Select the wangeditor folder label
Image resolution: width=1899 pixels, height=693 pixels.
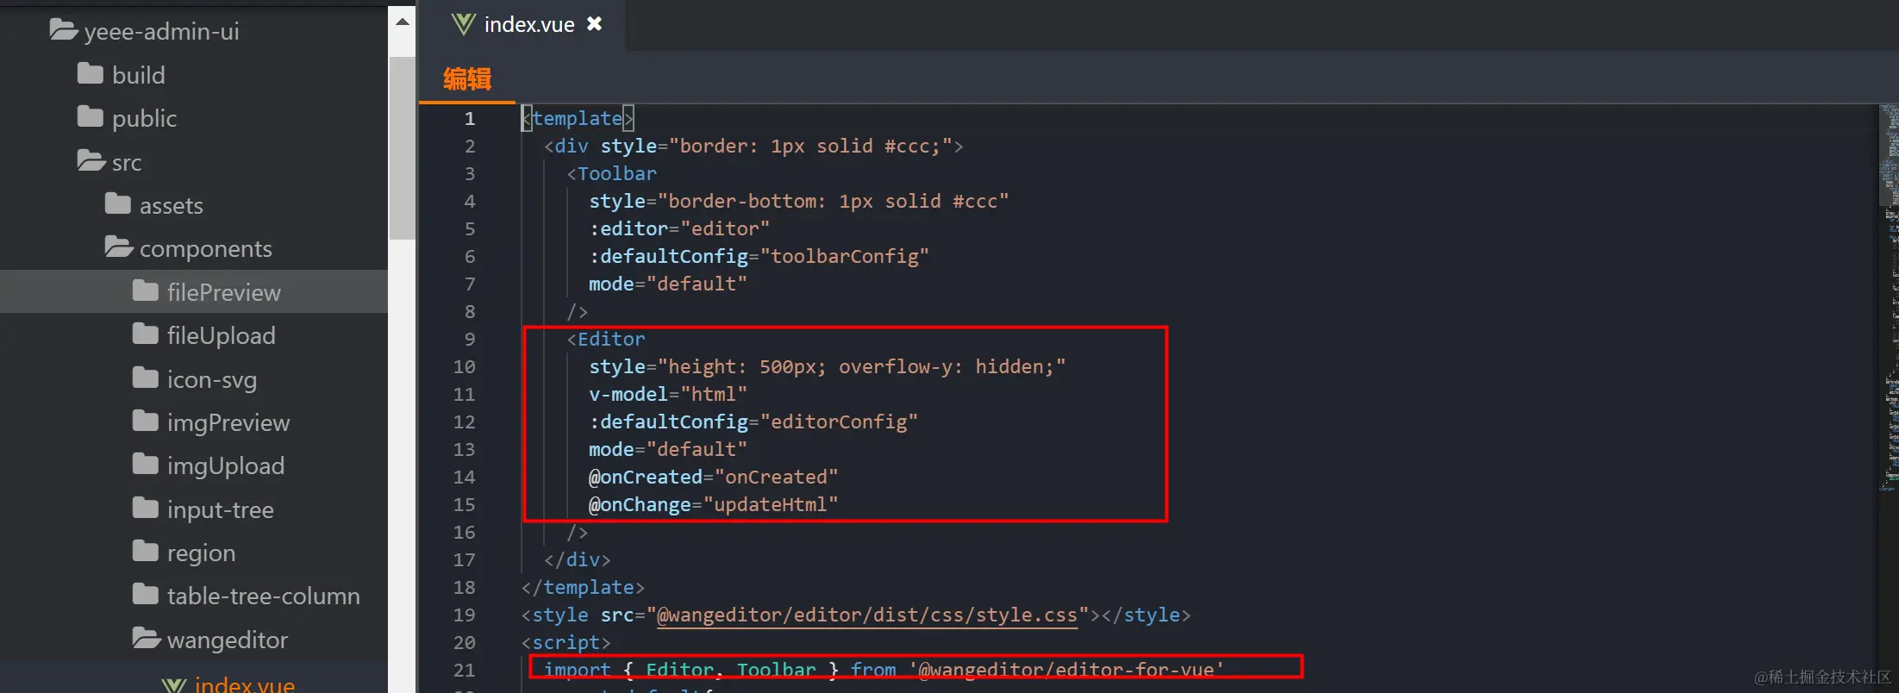pyautogui.click(x=228, y=640)
